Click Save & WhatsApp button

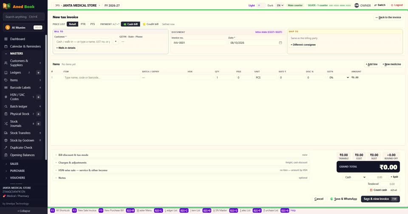click(x=343, y=199)
